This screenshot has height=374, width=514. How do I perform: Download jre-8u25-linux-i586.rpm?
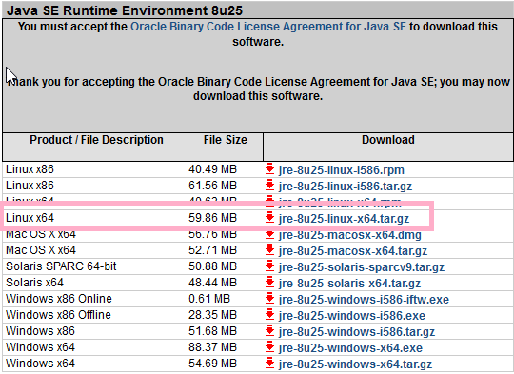[x=342, y=170]
